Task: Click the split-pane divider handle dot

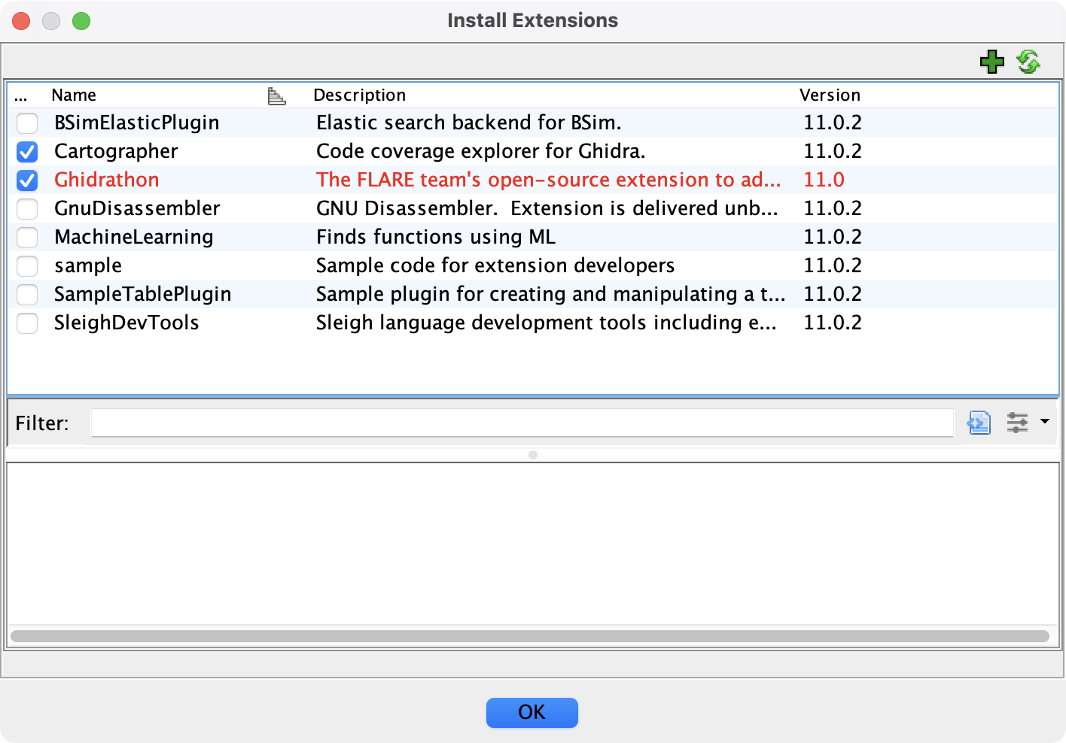Action: 533,455
